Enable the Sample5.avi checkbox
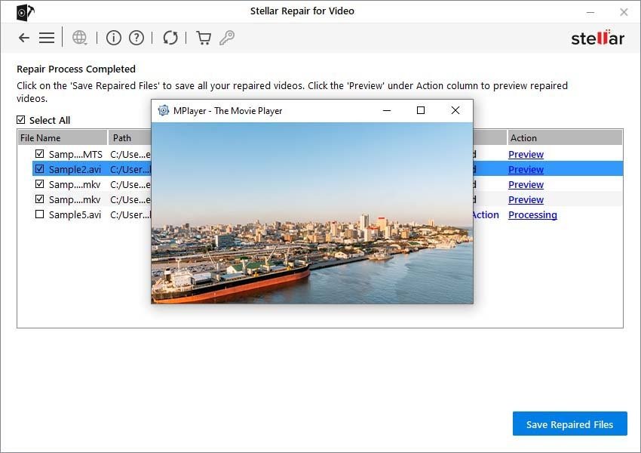Screen dimensions: 641x453 click(x=39, y=214)
